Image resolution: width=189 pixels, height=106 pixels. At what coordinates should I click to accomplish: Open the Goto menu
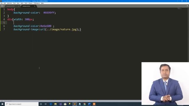coord(22,3)
